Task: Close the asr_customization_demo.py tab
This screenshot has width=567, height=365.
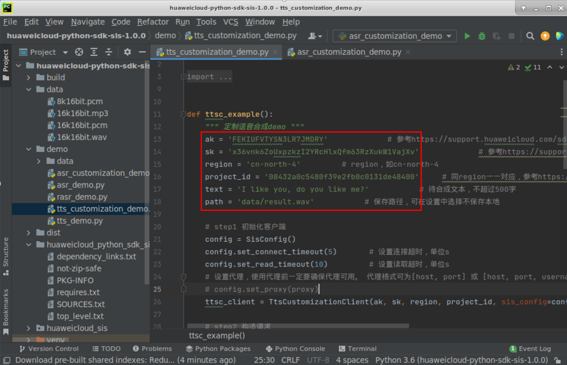Action: pyautogui.click(x=408, y=52)
